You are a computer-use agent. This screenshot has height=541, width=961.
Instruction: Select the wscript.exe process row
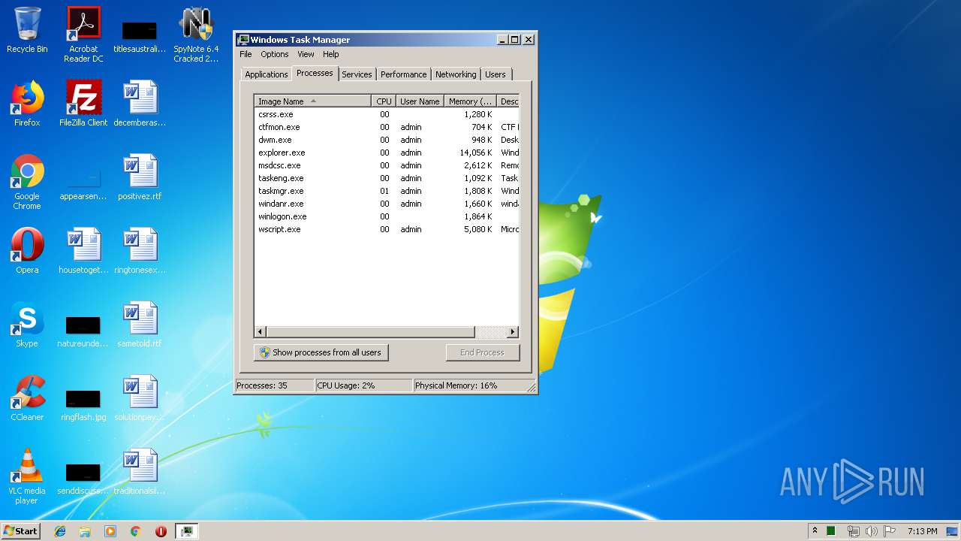(387, 229)
